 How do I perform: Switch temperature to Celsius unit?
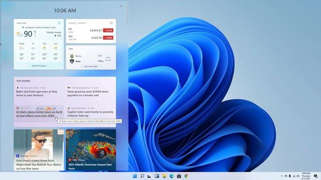[x=35, y=36]
